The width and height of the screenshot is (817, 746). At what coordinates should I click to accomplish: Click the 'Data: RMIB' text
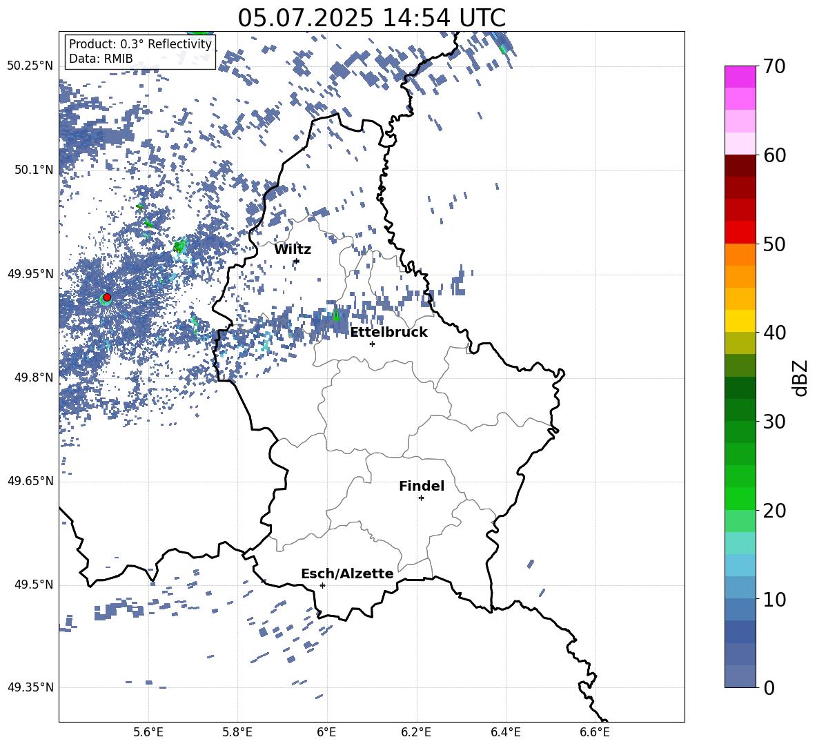coord(101,59)
